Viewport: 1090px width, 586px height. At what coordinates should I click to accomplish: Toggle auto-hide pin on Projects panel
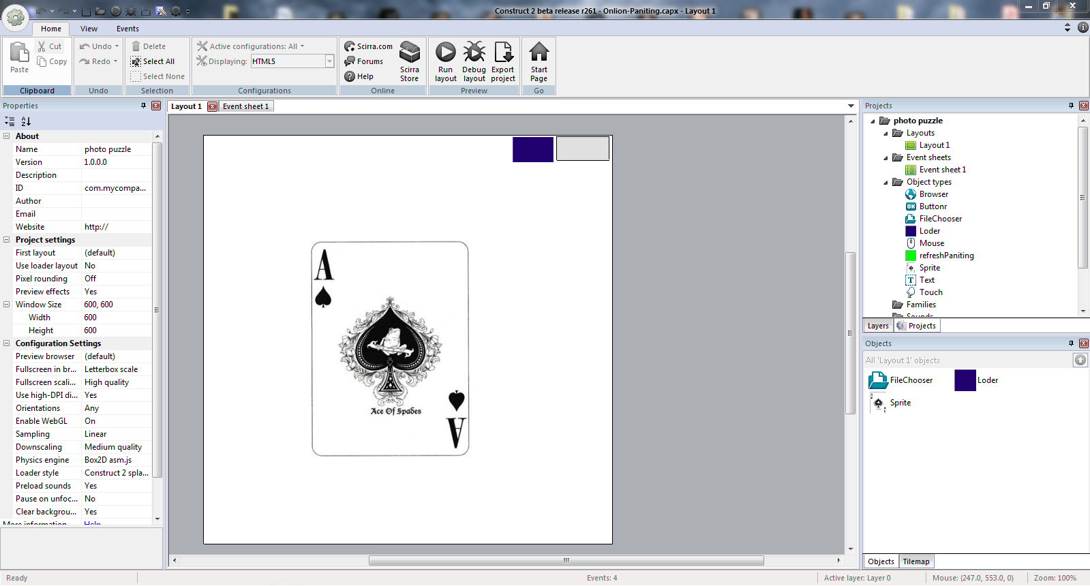1071,106
